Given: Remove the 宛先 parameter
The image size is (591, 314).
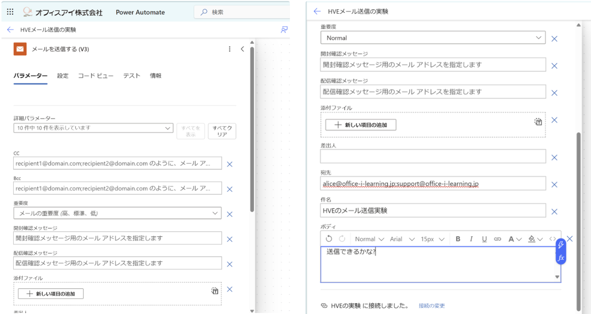Looking at the screenshot, I should [554, 185].
